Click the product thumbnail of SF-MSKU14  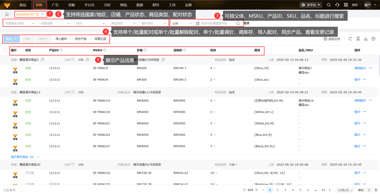[15, 103]
